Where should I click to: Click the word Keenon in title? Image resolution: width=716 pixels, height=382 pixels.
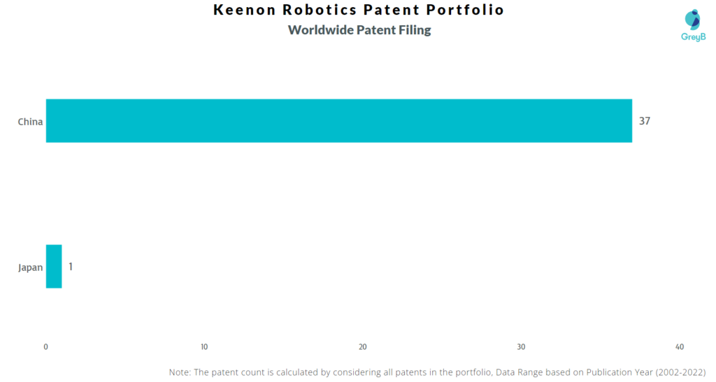(x=244, y=10)
